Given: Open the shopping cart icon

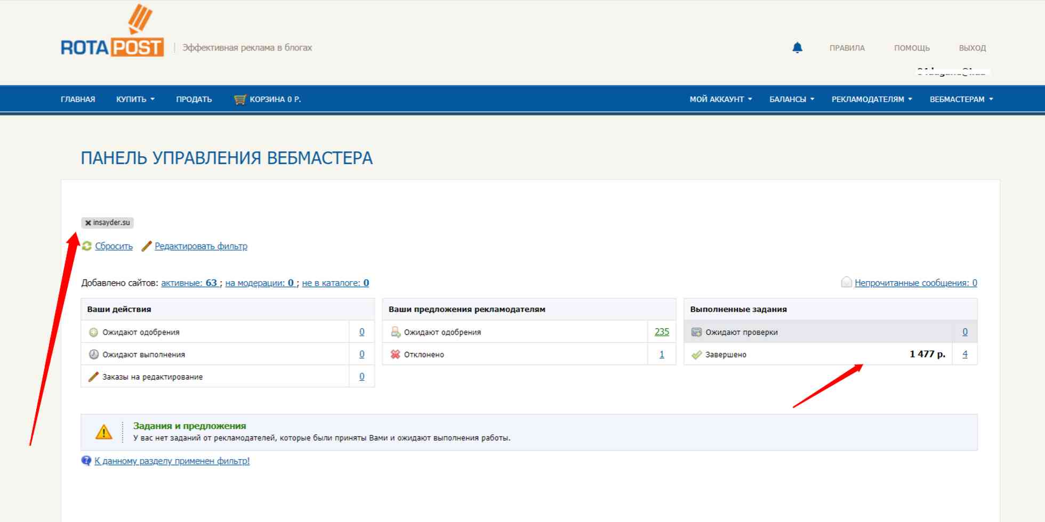Looking at the screenshot, I should click(240, 100).
